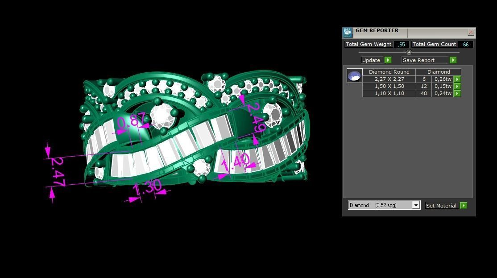This screenshot has width=497, height=278.
Task: Close the Gem Reporter panel
Action: [x=471, y=32]
